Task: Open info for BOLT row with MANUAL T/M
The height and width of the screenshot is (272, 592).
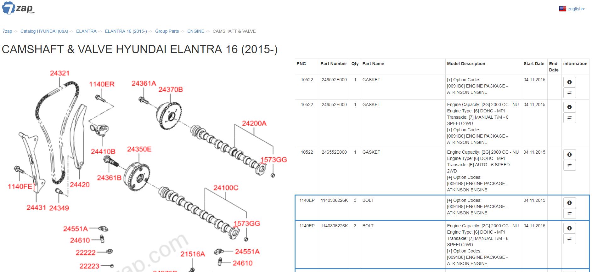Action: coord(569,228)
